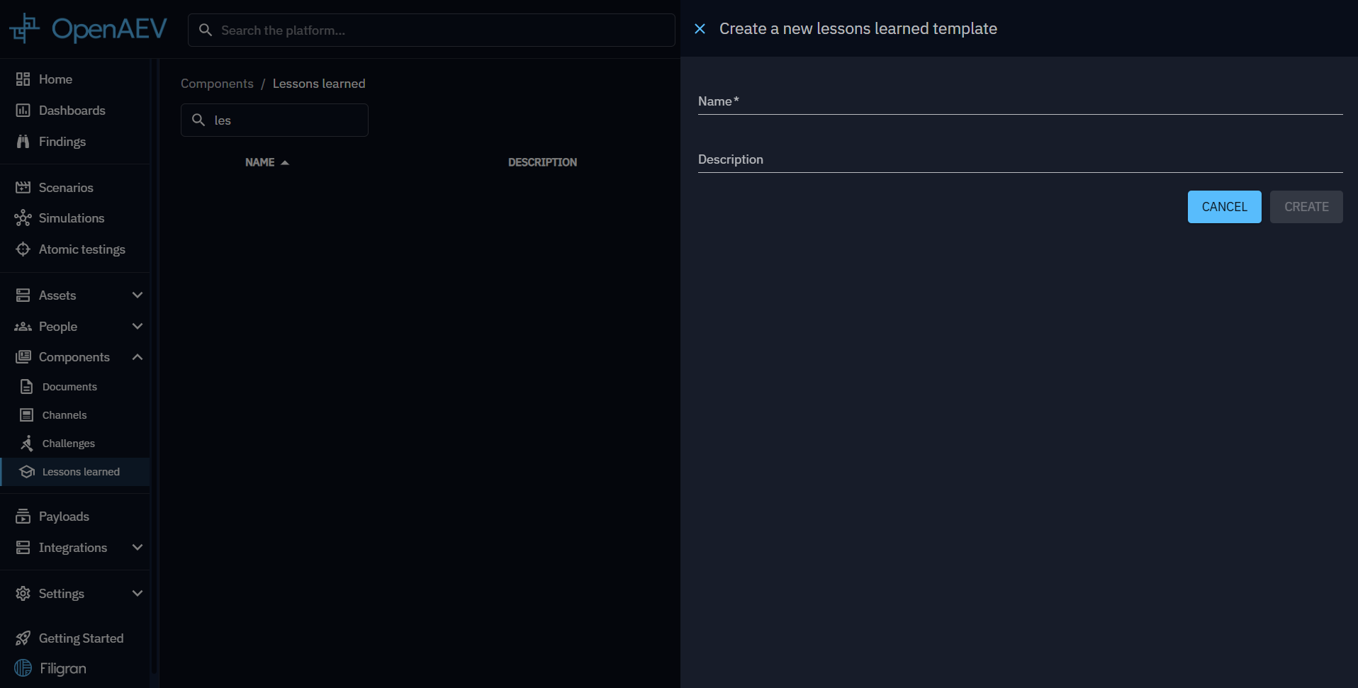Click the CREATE button

pyautogui.click(x=1306, y=207)
